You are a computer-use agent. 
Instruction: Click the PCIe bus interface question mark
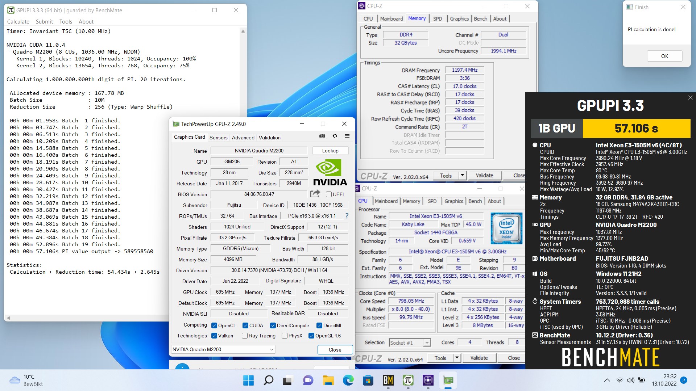pyautogui.click(x=347, y=216)
